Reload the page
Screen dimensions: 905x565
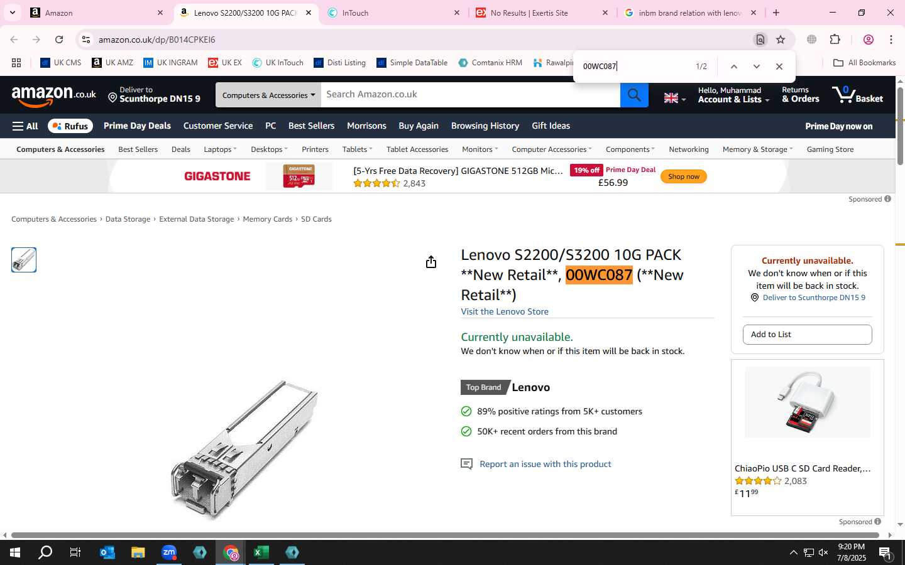click(59, 40)
